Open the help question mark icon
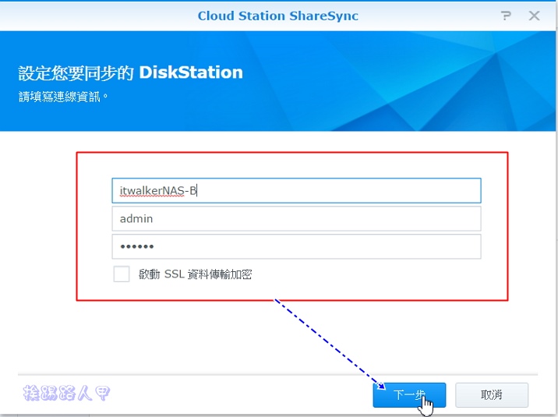Viewport: 558px width, 417px height. pos(506,16)
